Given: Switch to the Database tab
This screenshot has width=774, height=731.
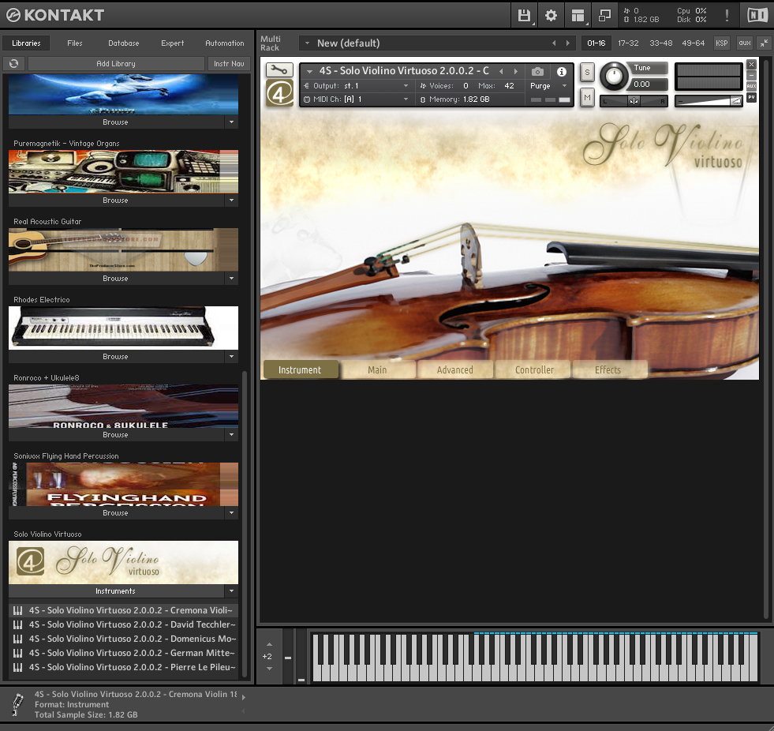Looking at the screenshot, I should 123,43.
